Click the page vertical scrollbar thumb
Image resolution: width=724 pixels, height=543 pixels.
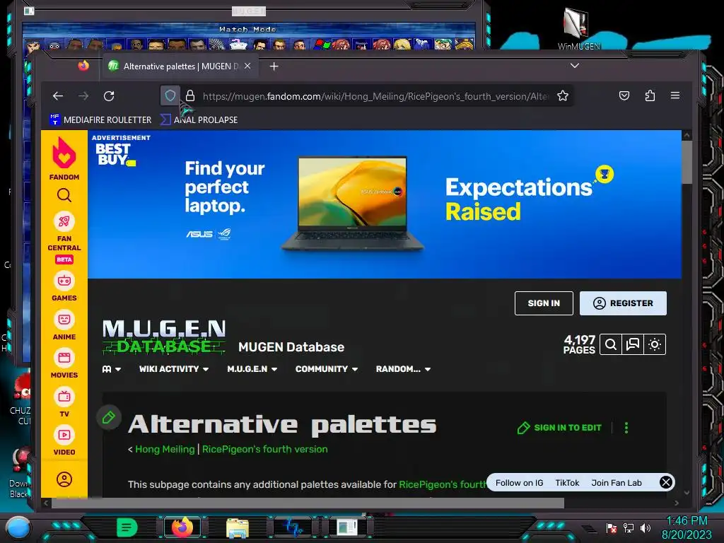click(687, 162)
